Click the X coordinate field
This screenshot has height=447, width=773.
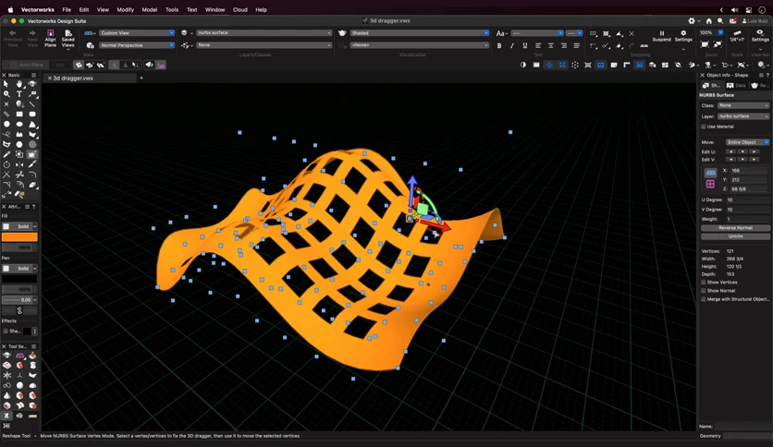pyautogui.click(x=749, y=170)
